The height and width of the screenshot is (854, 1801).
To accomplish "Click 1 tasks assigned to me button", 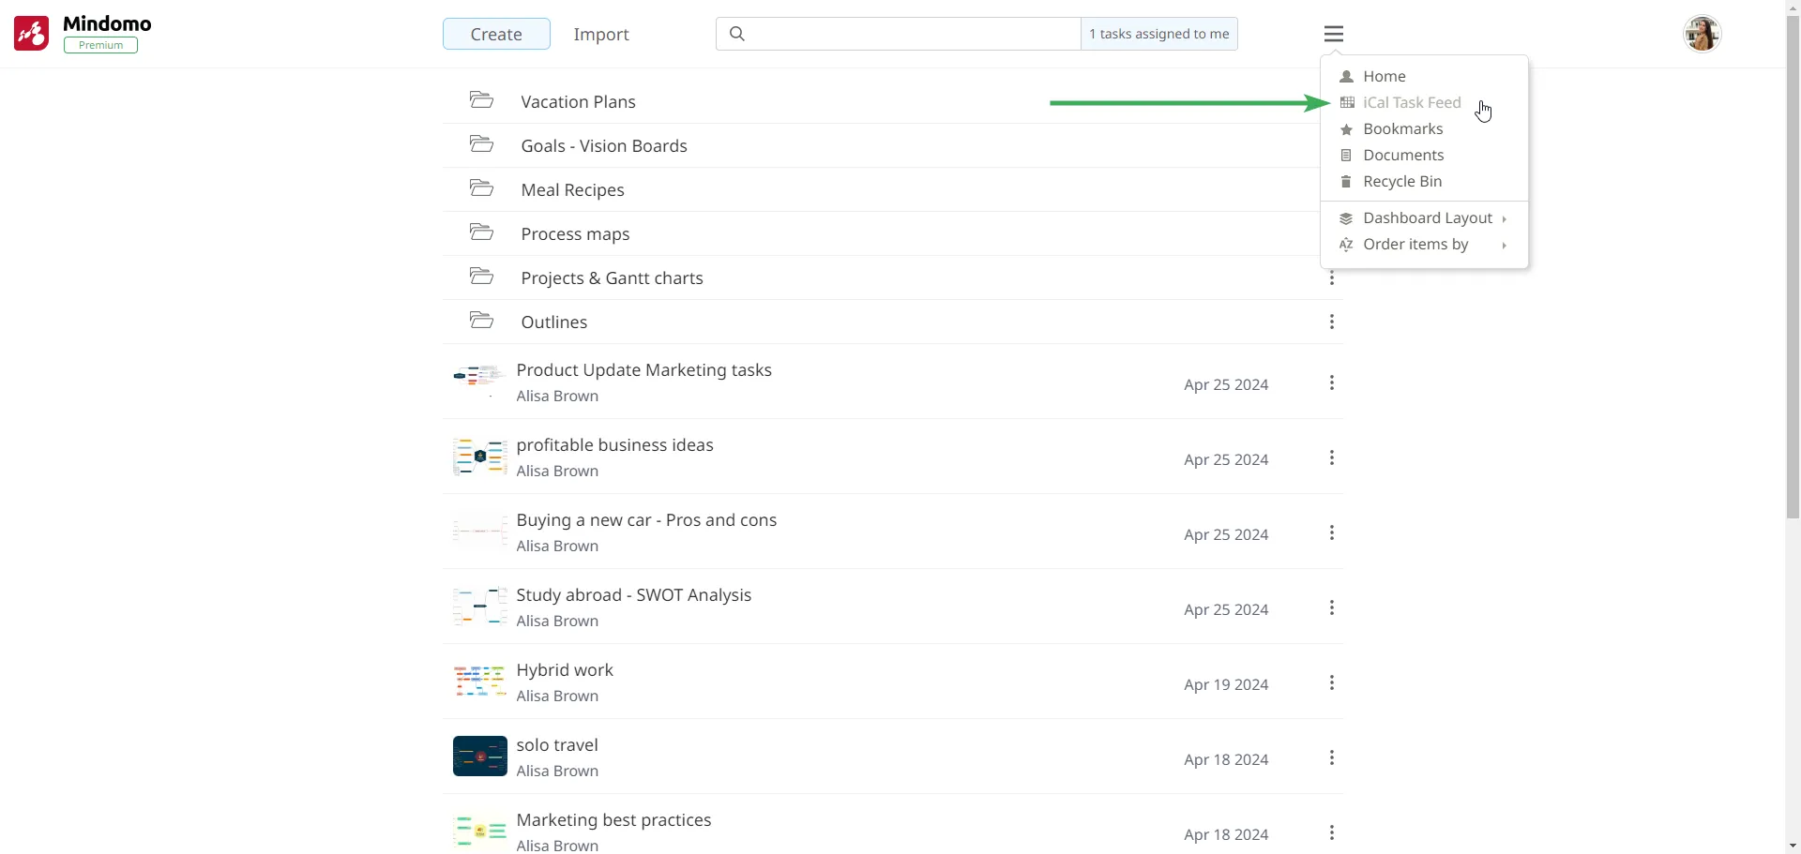I will (x=1158, y=35).
